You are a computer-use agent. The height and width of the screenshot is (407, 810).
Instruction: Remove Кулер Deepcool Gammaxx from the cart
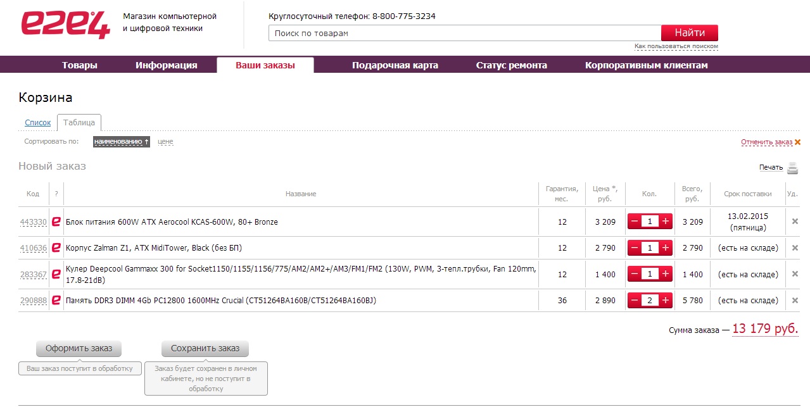point(795,274)
